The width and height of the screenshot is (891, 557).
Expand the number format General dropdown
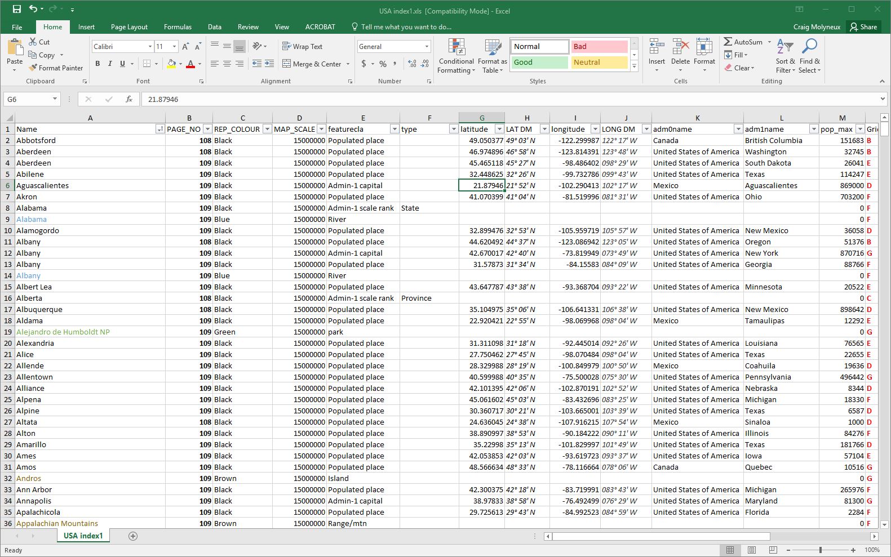click(427, 47)
